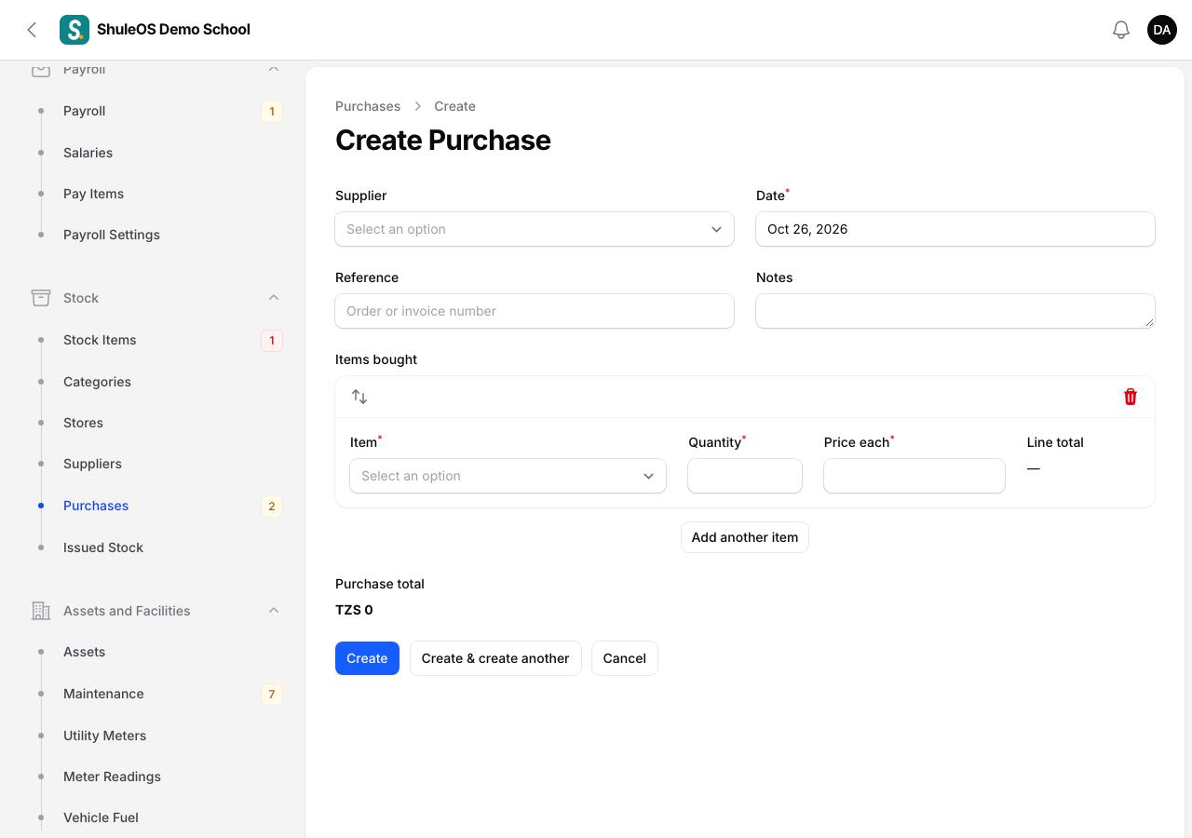Open Pay Items in sidebar

pos(93,194)
